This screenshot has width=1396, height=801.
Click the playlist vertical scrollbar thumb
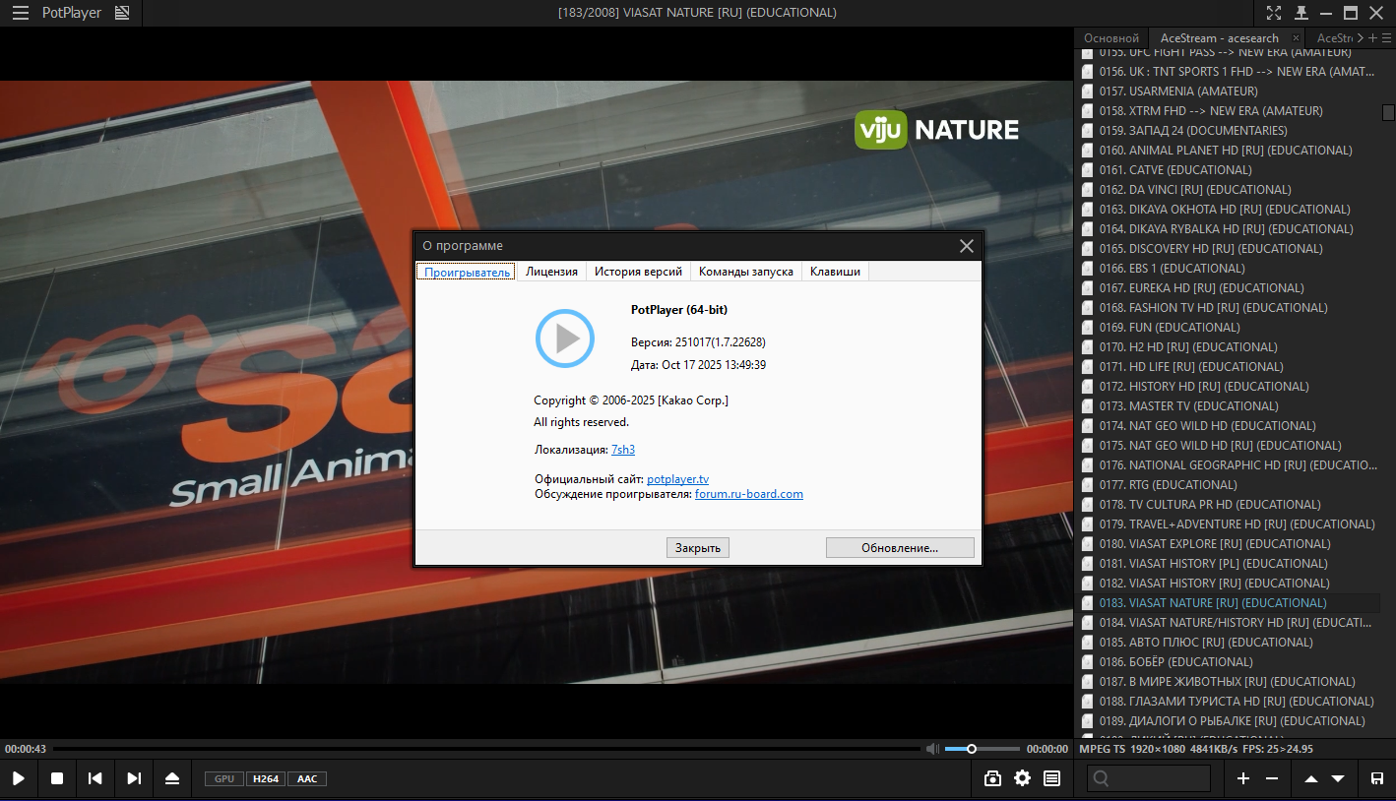[1389, 111]
